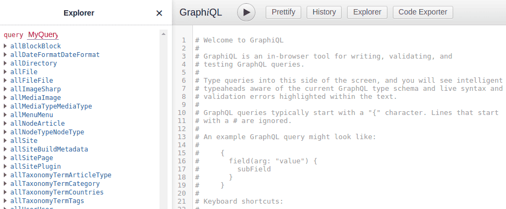Expand the allFileFile arrow
This screenshot has width=506, height=209.
[5, 81]
